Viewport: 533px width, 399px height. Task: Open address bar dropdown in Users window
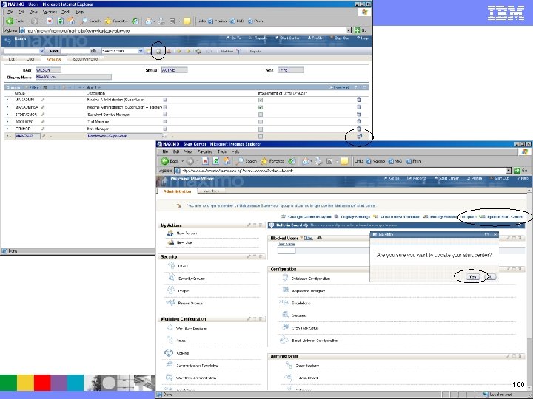[x=349, y=30]
